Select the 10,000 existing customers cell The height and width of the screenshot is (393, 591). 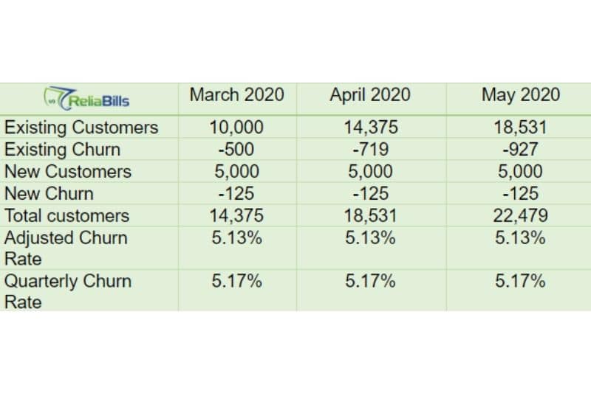(x=236, y=127)
